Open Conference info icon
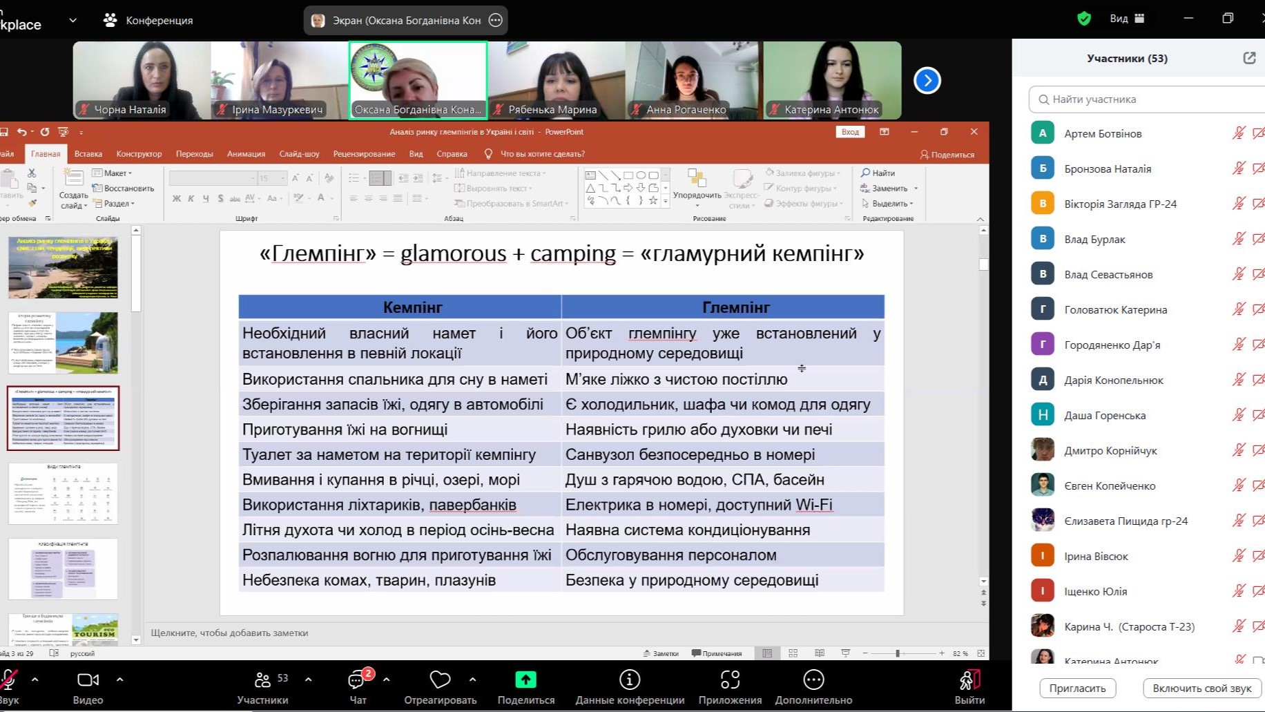1265x712 pixels. click(x=629, y=680)
